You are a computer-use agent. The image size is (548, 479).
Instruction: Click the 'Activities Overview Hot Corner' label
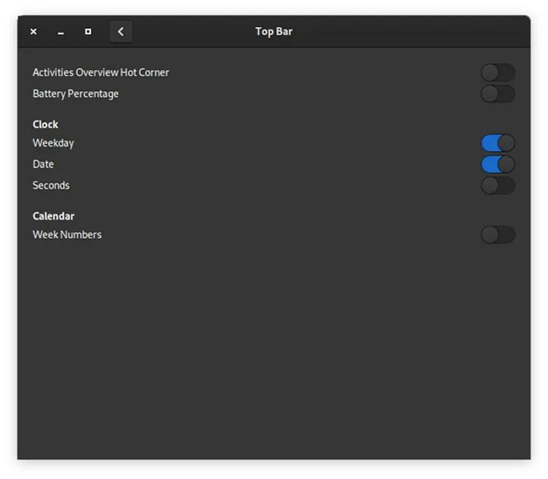point(100,73)
